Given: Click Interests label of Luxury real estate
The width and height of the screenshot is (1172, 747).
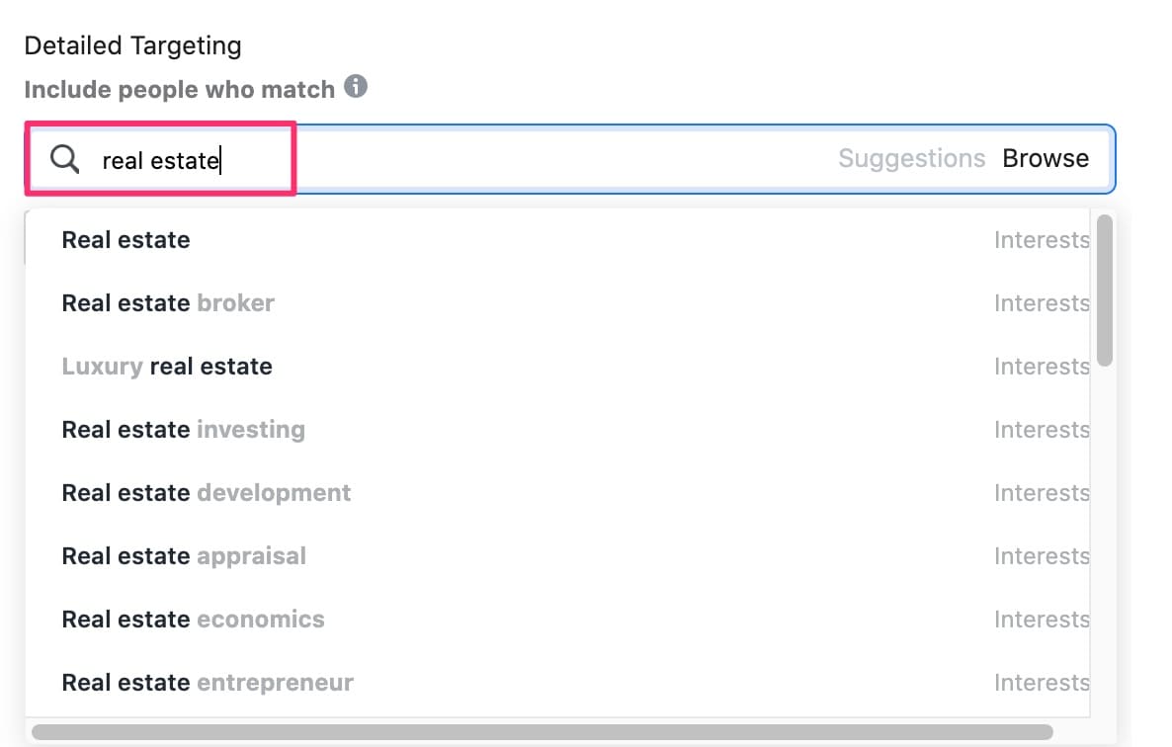Looking at the screenshot, I should click(x=1042, y=366).
